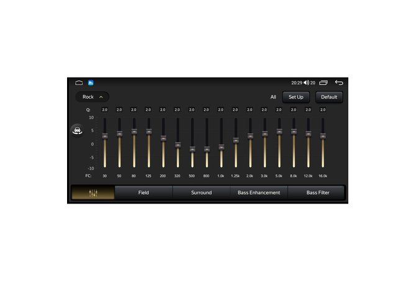Open the Bass Enhancement tab

pos(259,193)
